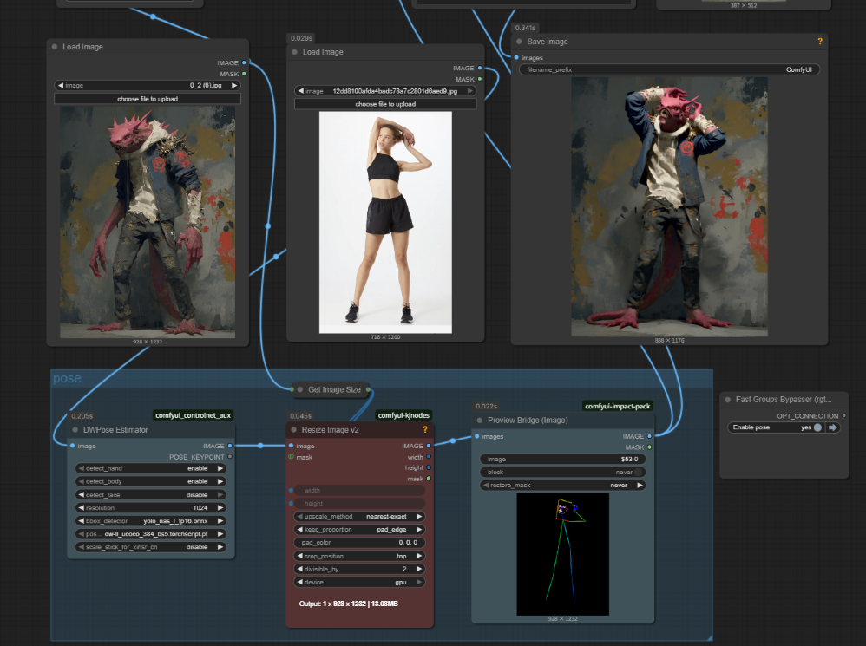Click the Resize Image v2 help icon
The width and height of the screenshot is (866, 646).
[x=424, y=429]
